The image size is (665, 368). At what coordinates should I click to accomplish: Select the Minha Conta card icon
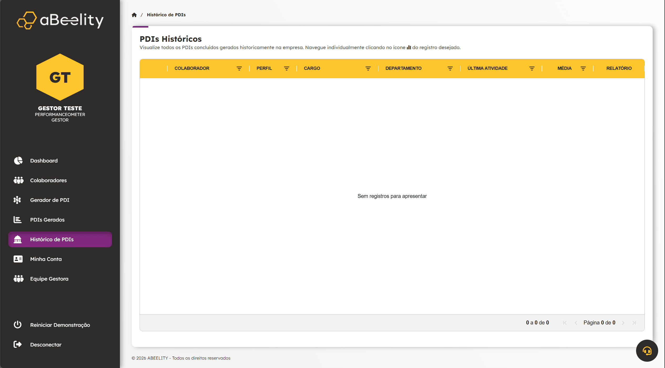point(17,259)
